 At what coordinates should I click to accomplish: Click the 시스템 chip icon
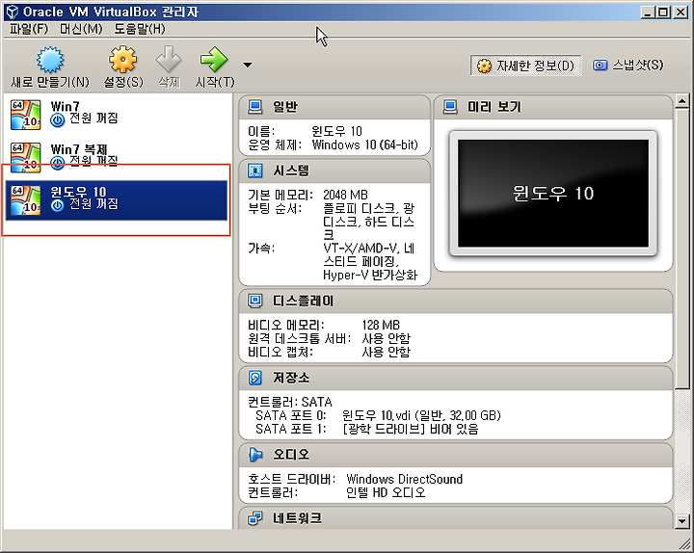254,171
